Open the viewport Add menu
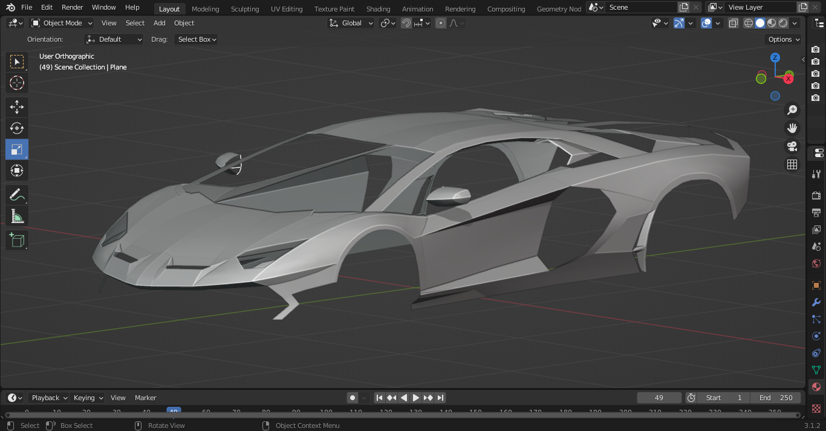The width and height of the screenshot is (826, 431). pos(160,23)
